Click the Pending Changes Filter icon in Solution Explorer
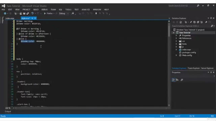The image size is (216, 121). point(186,22)
